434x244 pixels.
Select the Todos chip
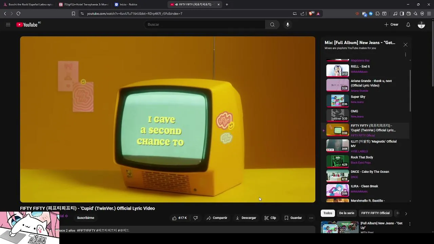click(328, 213)
